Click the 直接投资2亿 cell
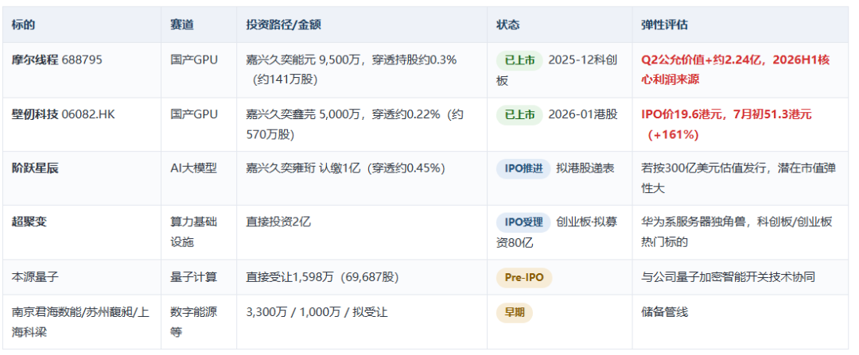This screenshot has height=355, width=859. pyautogui.click(x=362, y=233)
